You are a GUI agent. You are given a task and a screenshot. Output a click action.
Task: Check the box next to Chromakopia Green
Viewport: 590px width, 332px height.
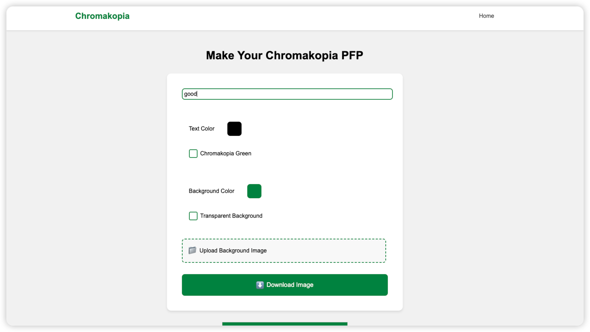pos(193,153)
